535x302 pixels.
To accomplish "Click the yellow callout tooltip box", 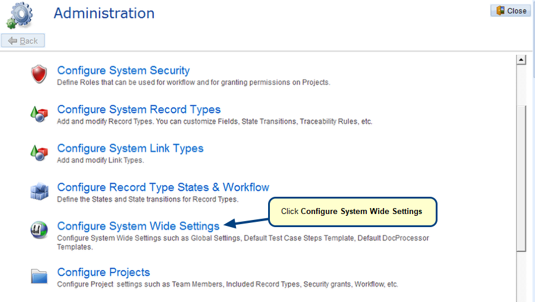I will pos(353,212).
